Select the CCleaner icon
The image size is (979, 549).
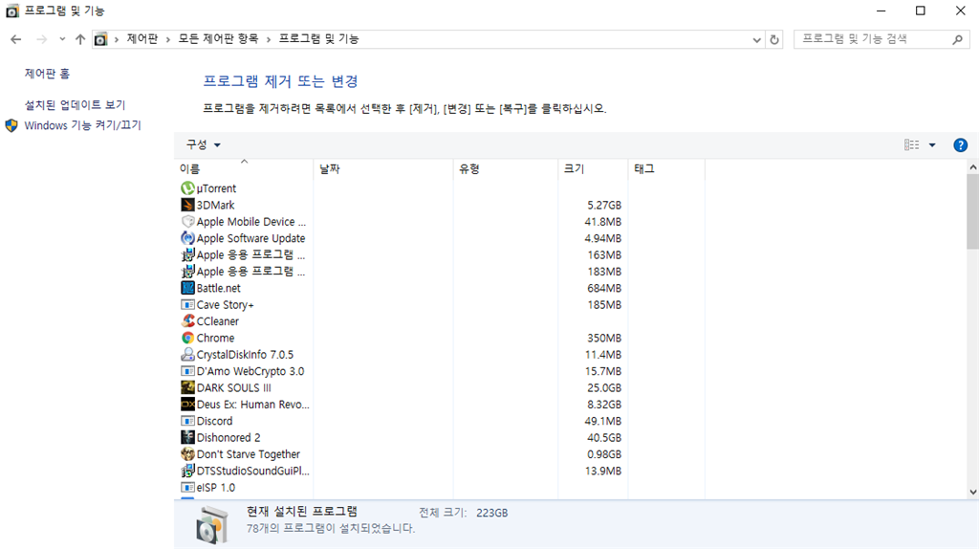187,321
